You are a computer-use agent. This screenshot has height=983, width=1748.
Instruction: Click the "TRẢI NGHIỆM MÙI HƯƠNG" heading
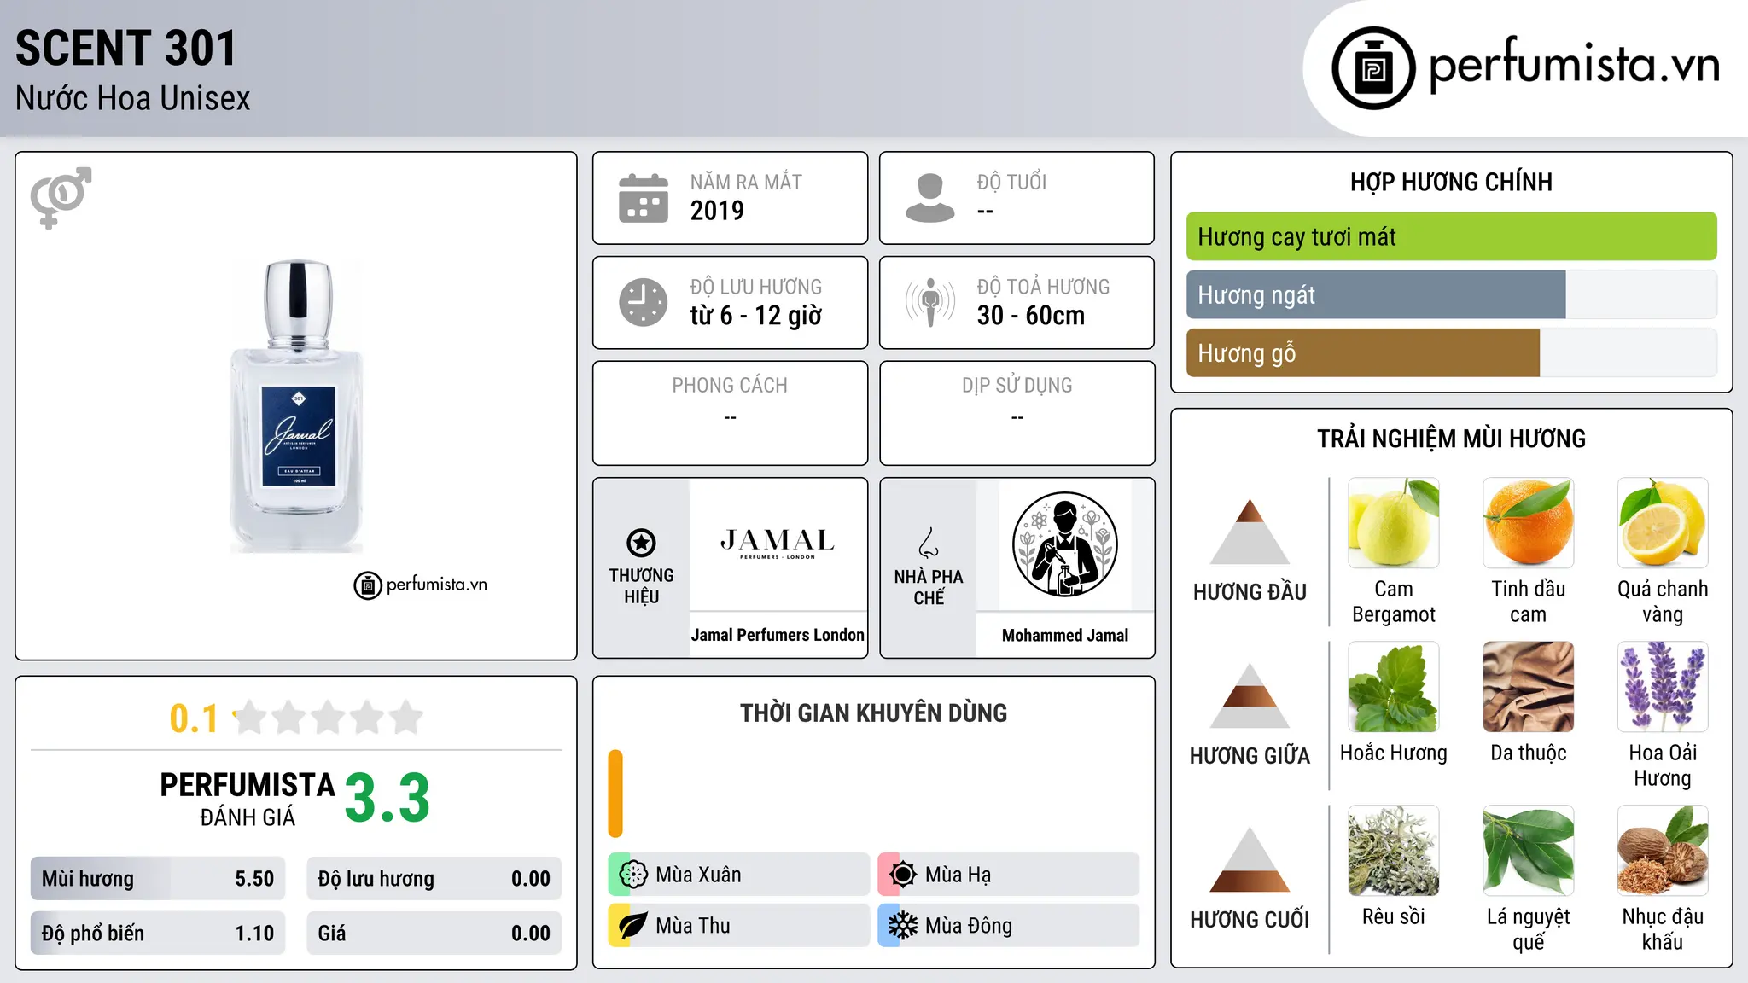click(1451, 439)
